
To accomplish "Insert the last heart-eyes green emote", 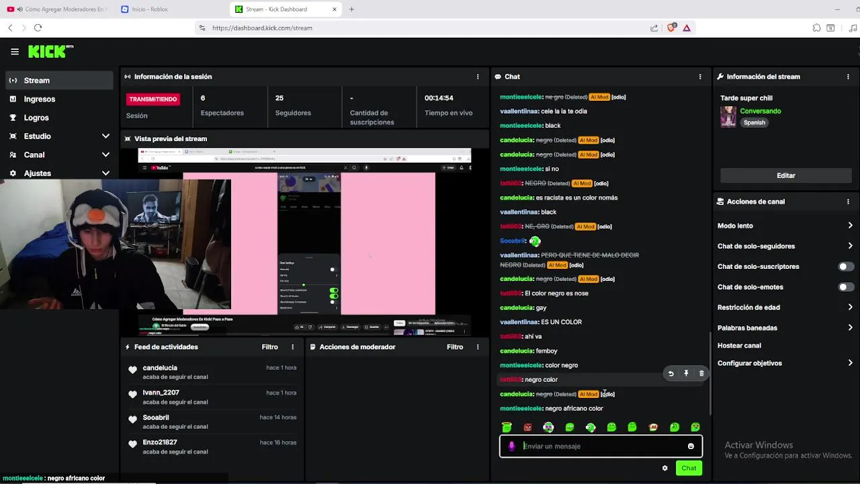I will (x=695, y=427).
